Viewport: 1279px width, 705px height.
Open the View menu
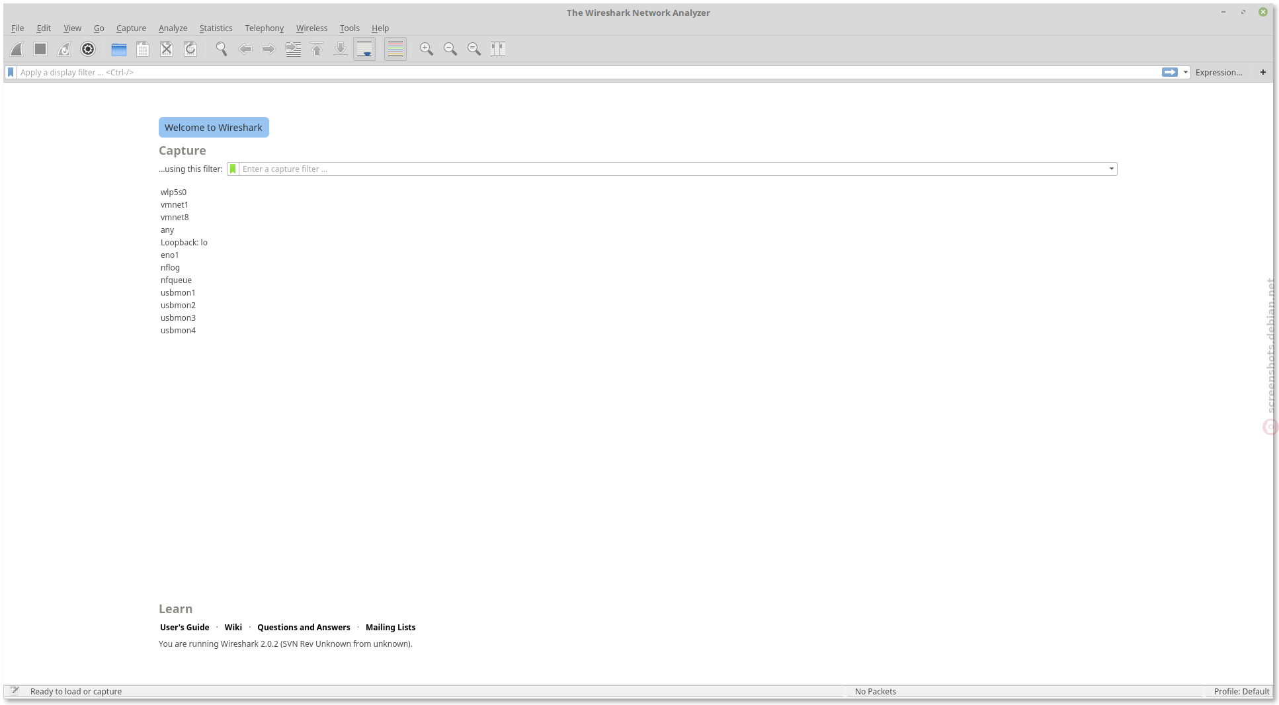pos(72,28)
